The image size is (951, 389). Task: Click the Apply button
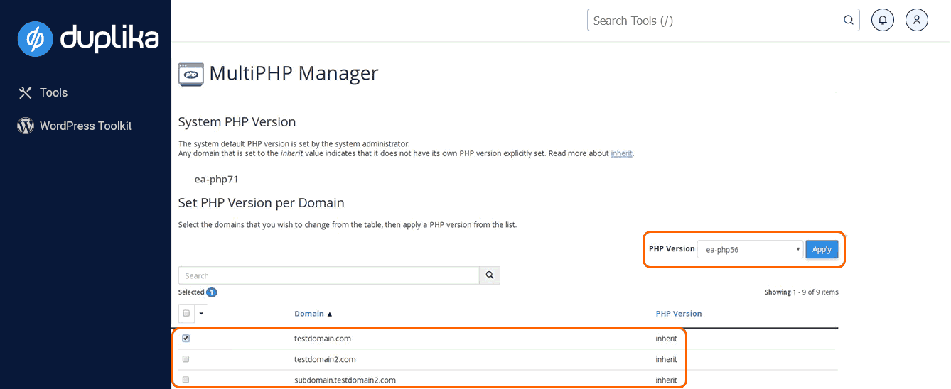click(x=822, y=249)
